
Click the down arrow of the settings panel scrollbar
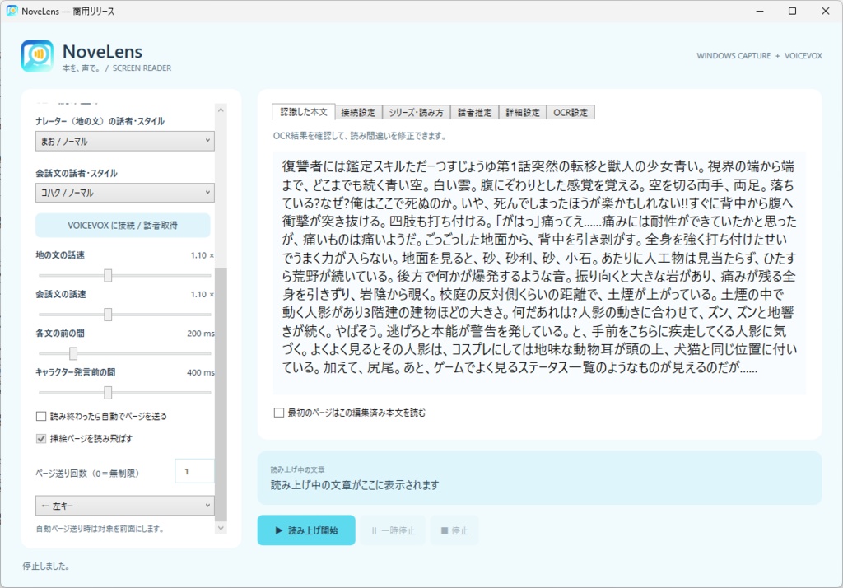click(221, 528)
